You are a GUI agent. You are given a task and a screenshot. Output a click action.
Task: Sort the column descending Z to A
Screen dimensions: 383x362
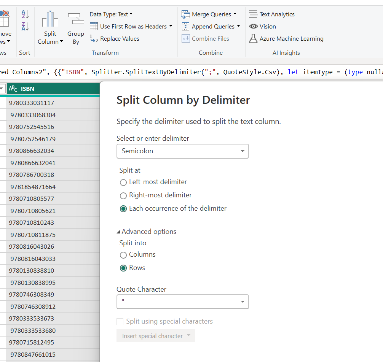[x=25, y=26]
